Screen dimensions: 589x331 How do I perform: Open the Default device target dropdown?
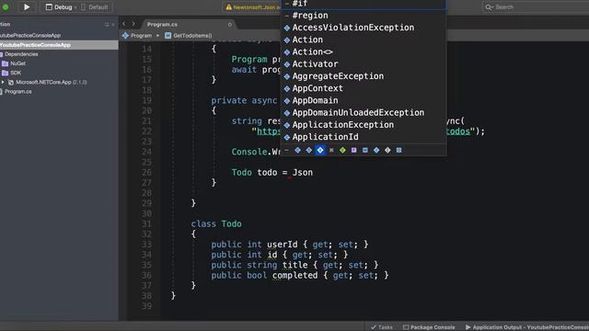tap(94, 7)
